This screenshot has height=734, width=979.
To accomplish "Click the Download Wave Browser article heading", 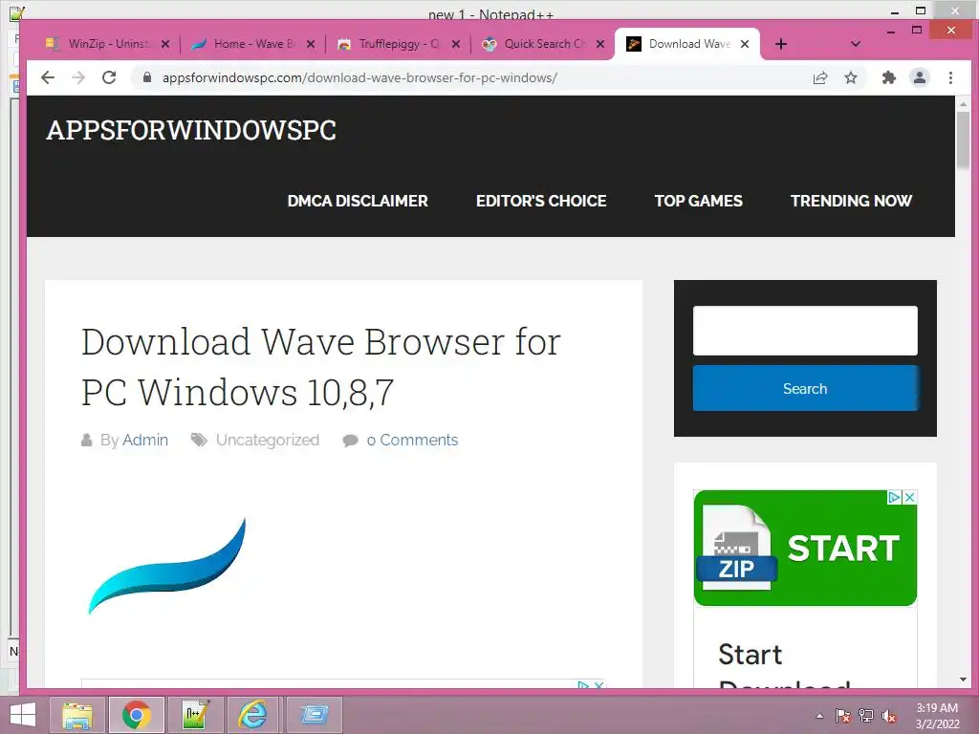I will tap(321, 367).
